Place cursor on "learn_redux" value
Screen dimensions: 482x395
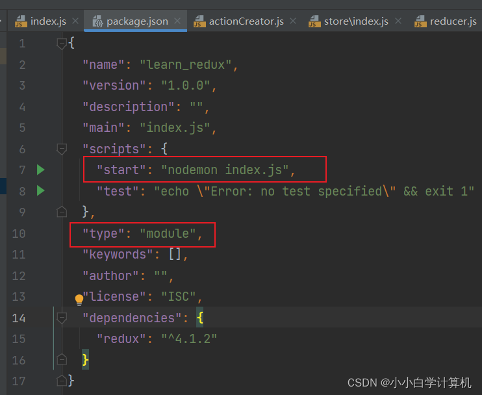pos(186,64)
